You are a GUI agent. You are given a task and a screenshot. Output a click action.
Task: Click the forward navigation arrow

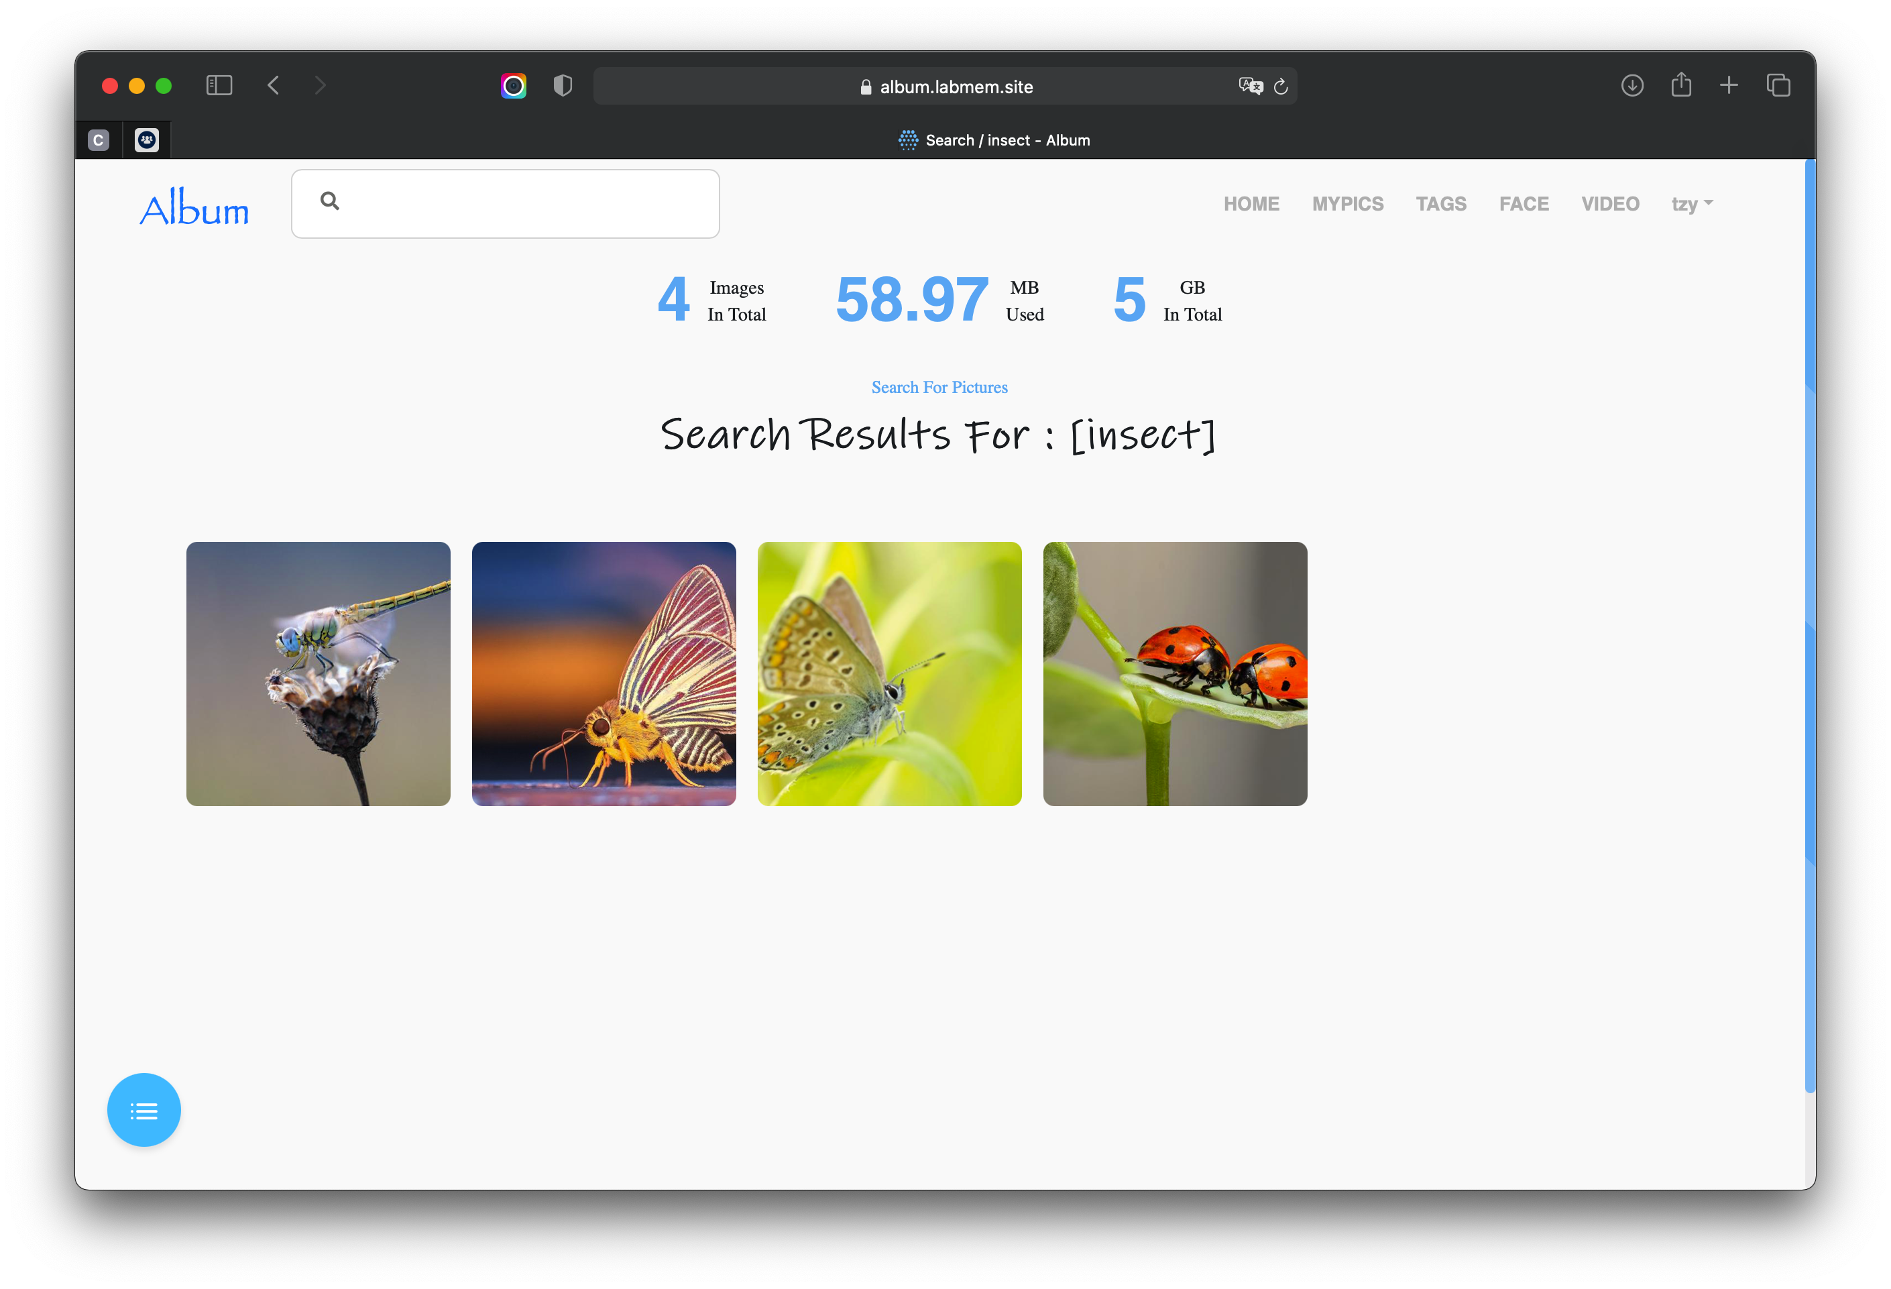coord(320,85)
